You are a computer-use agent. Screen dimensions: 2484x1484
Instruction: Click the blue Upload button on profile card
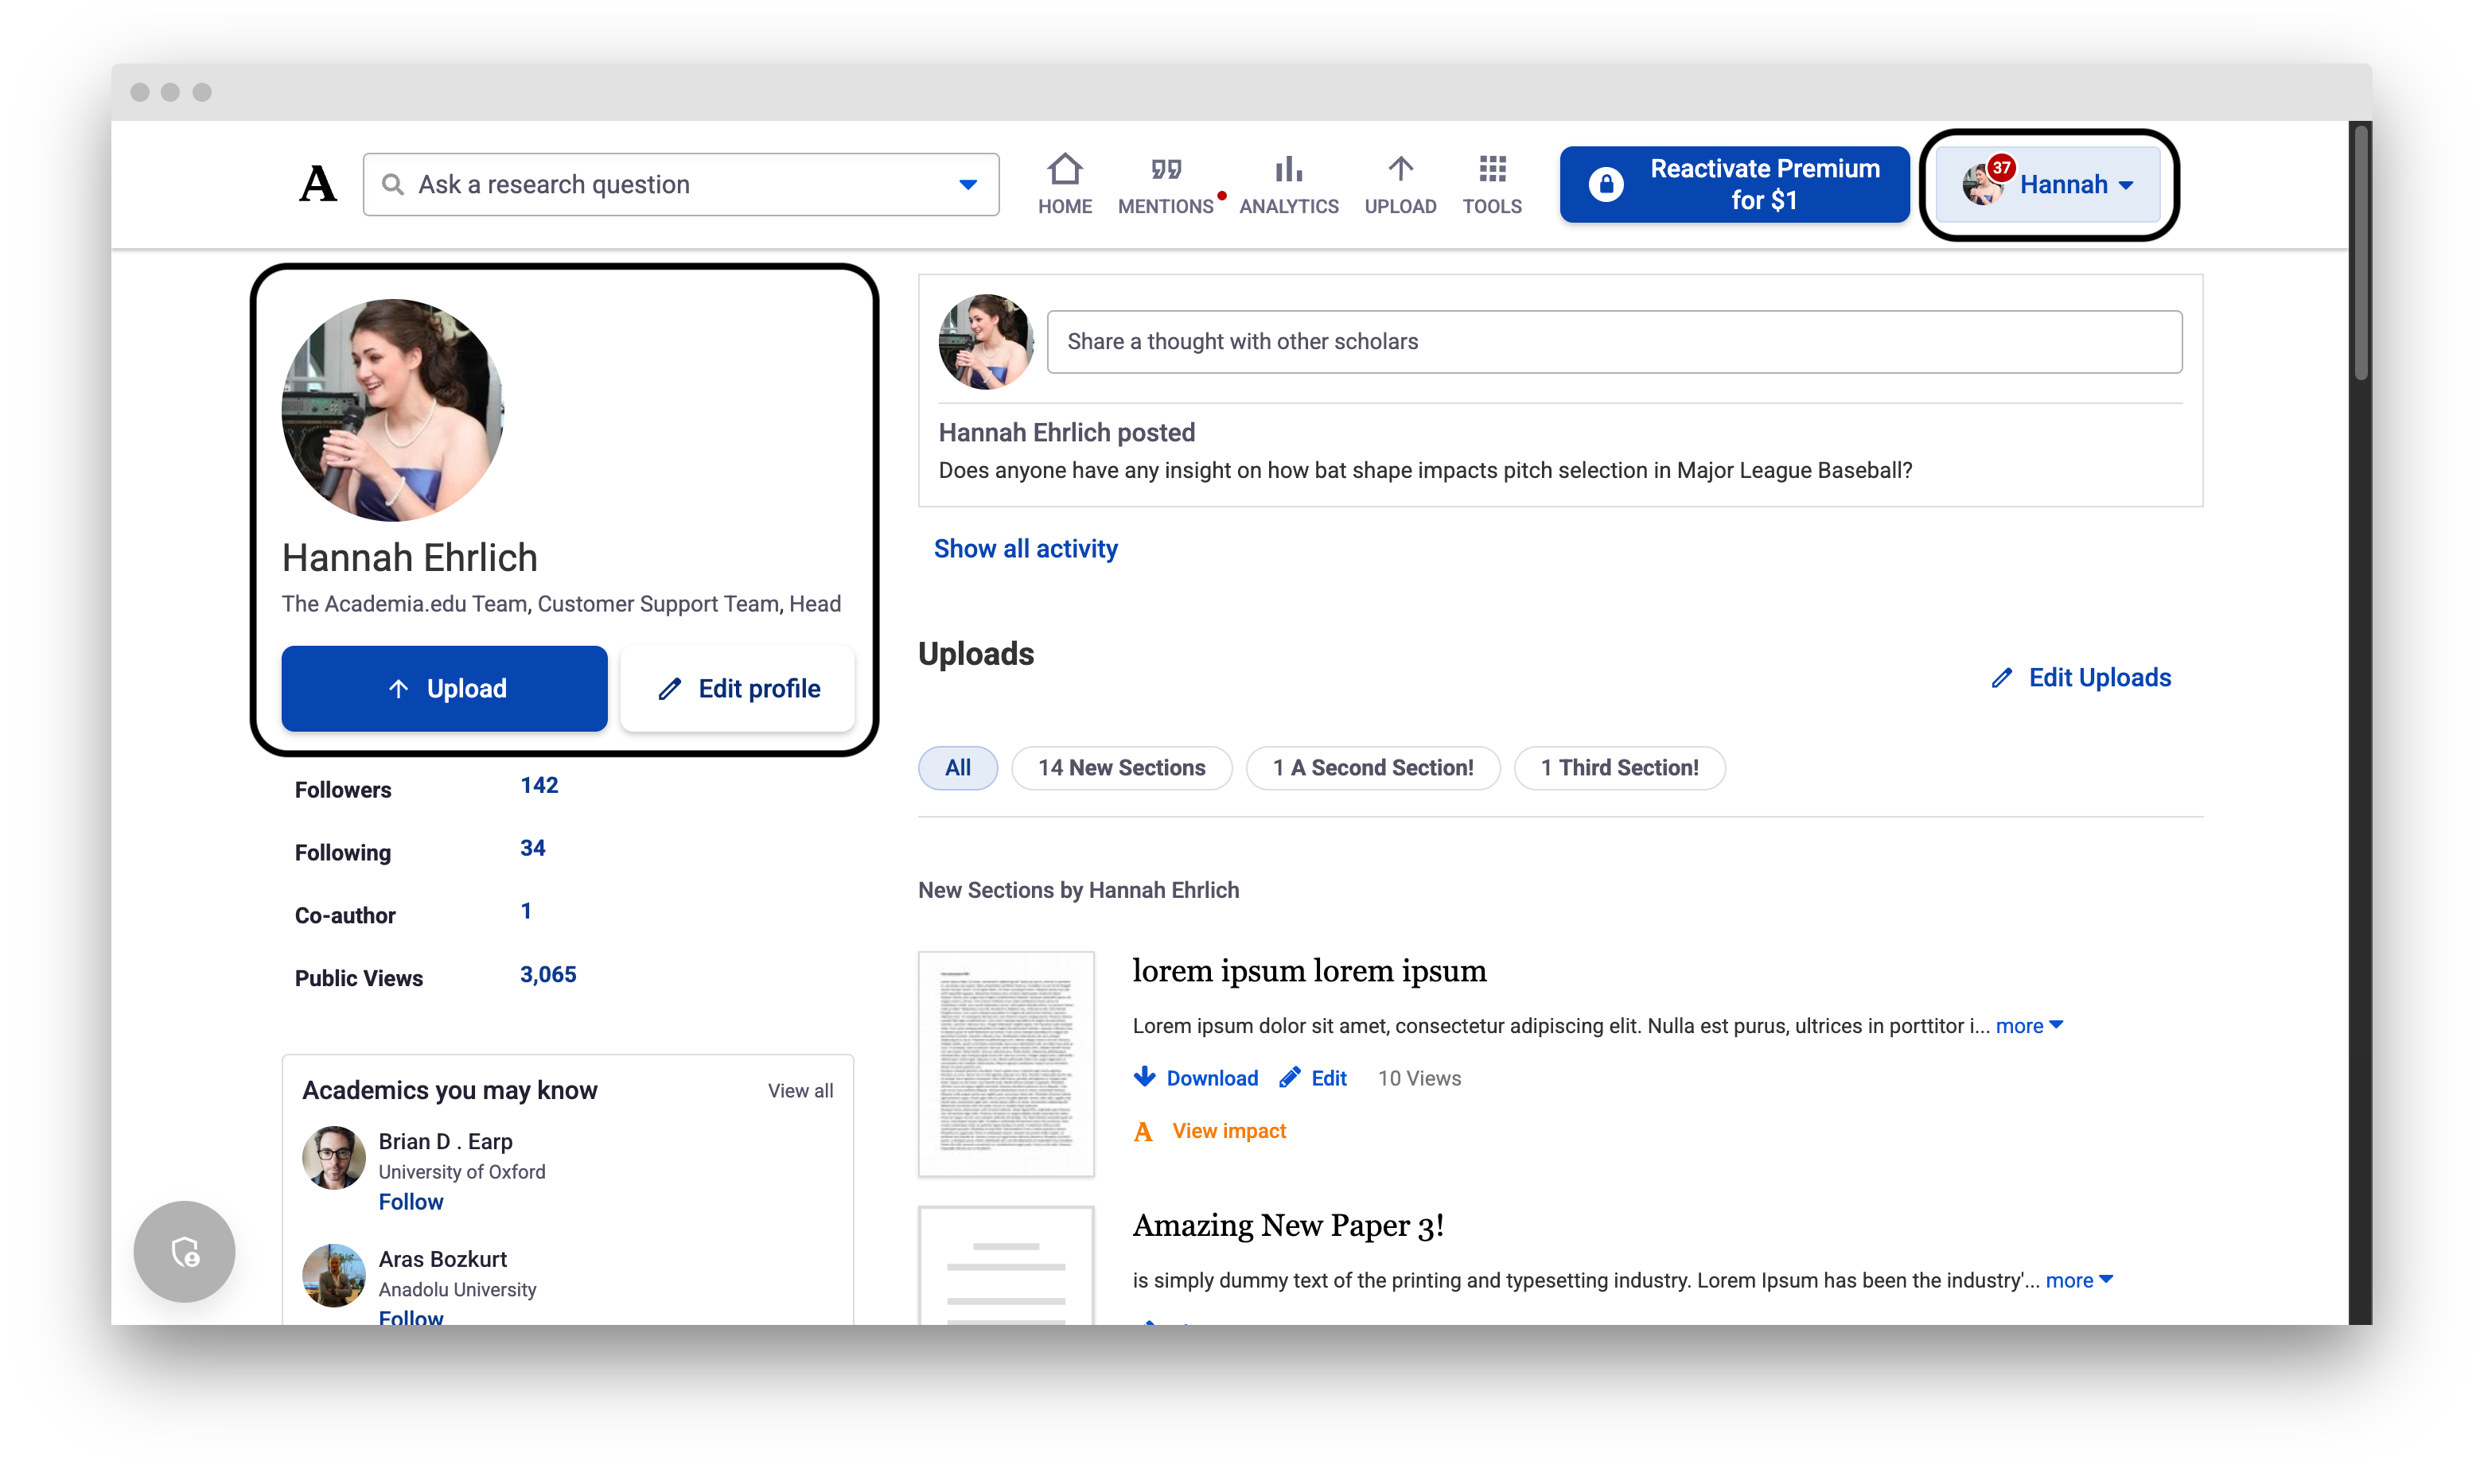[444, 689]
